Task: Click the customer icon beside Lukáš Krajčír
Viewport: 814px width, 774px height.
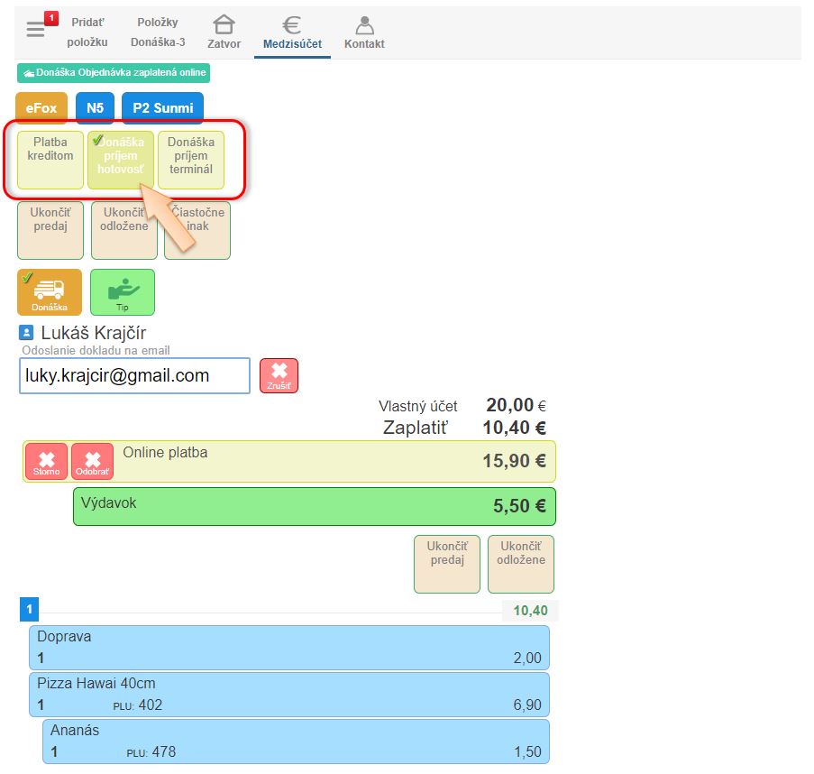Action: [26, 334]
